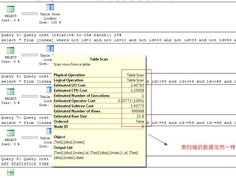Click the Node ID label
This screenshot has width=236, height=178.
tap(61, 127)
